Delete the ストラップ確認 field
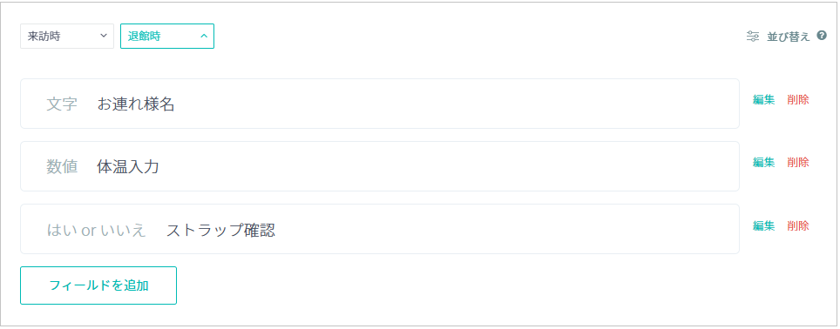Viewport: 840px width, 329px height. click(x=797, y=225)
